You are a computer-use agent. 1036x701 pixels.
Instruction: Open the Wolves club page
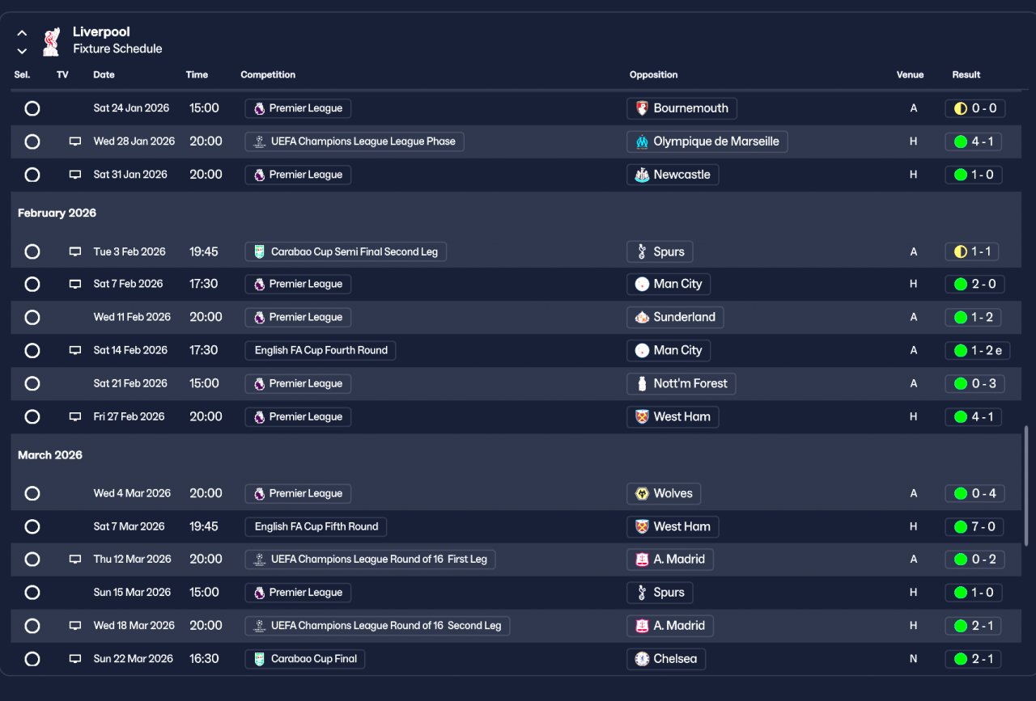(664, 493)
